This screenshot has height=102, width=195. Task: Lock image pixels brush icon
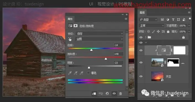(x=153, y=32)
